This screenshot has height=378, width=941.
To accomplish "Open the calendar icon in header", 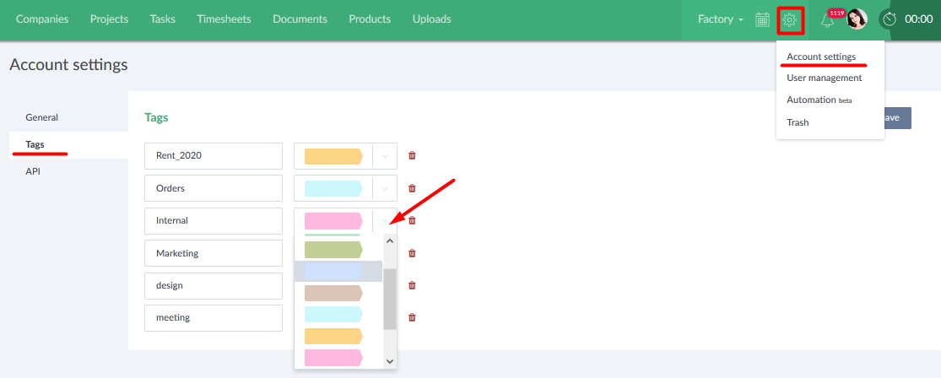I will (762, 19).
